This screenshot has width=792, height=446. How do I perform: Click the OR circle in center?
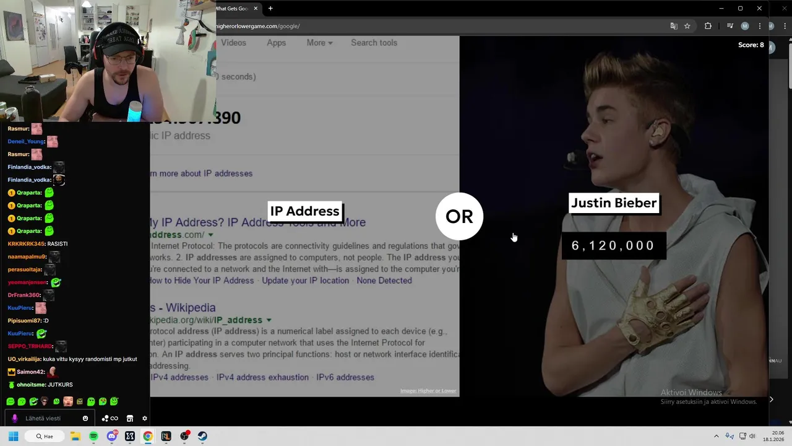(x=459, y=216)
